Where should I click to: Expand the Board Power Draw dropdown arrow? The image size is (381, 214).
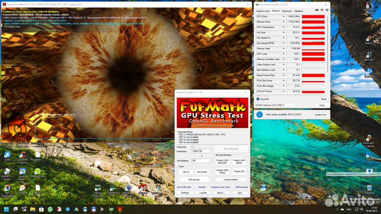tap(283, 75)
